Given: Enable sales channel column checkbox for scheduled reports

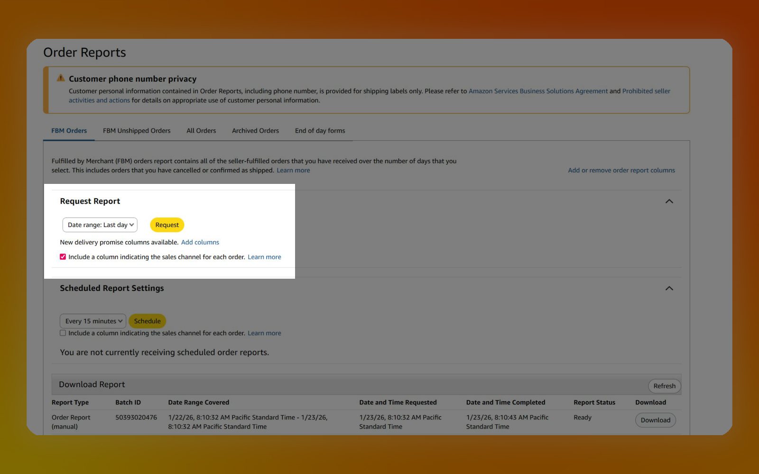Looking at the screenshot, I should (x=63, y=333).
